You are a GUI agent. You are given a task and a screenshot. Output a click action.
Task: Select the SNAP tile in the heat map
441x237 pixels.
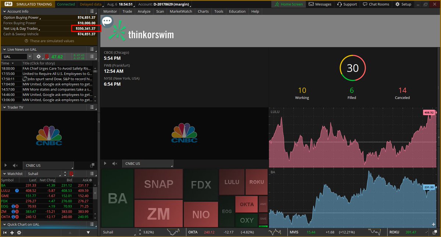click(x=158, y=184)
